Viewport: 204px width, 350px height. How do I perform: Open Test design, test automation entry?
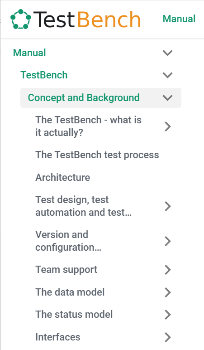click(x=84, y=206)
